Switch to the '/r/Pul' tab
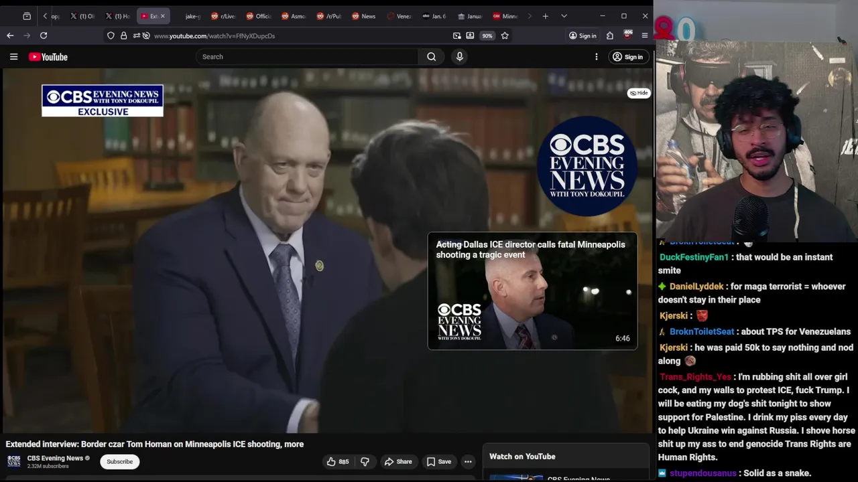 (x=329, y=16)
